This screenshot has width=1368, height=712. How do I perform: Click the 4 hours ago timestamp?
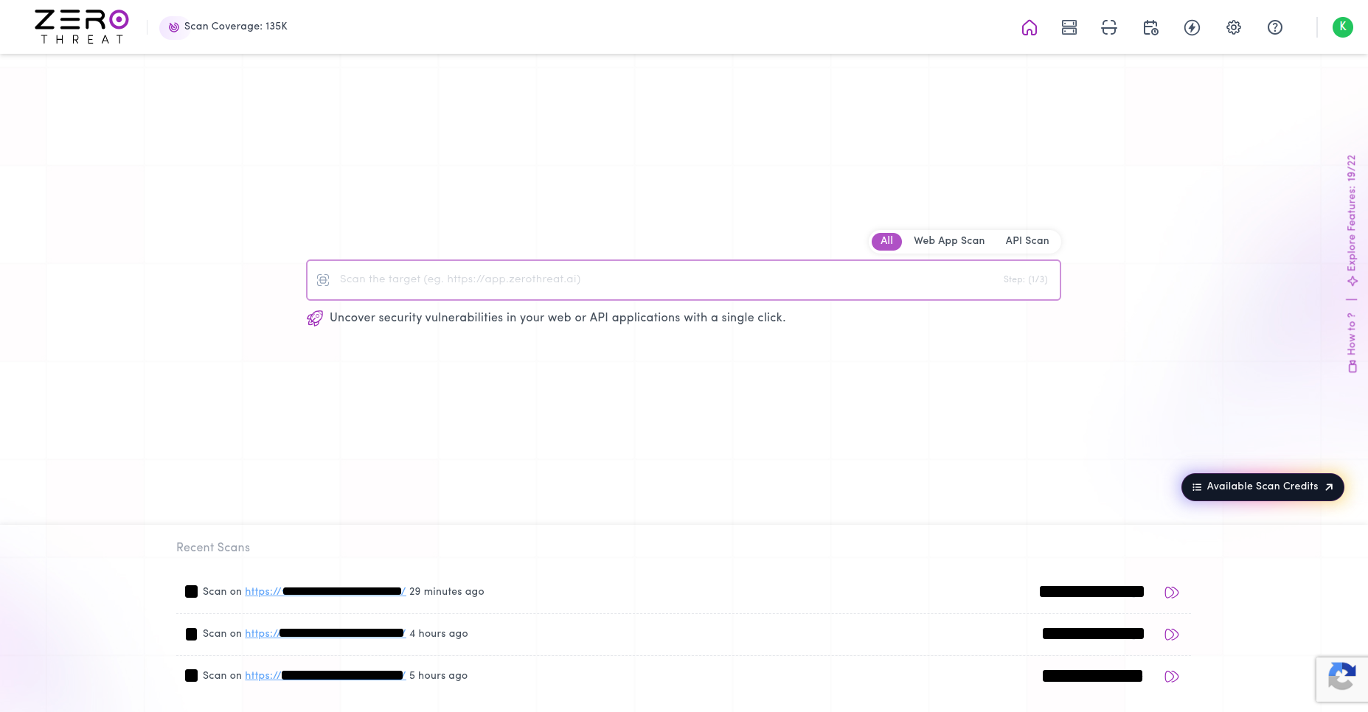pos(439,634)
